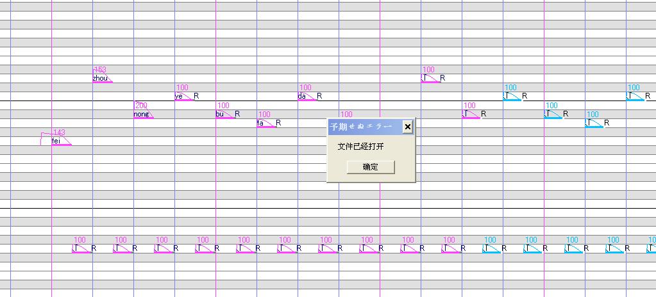Select the blue rest note on fa's pitch row

(595, 124)
